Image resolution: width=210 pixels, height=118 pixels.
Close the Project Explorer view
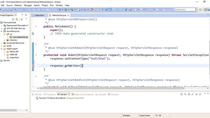(15, 15)
